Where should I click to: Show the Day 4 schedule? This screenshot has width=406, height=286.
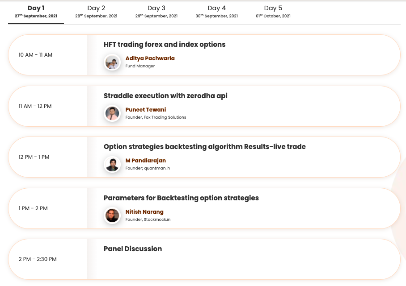coord(217,12)
